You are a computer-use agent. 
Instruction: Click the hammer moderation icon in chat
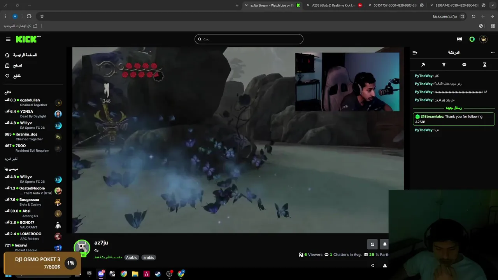pyautogui.click(x=423, y=65)
